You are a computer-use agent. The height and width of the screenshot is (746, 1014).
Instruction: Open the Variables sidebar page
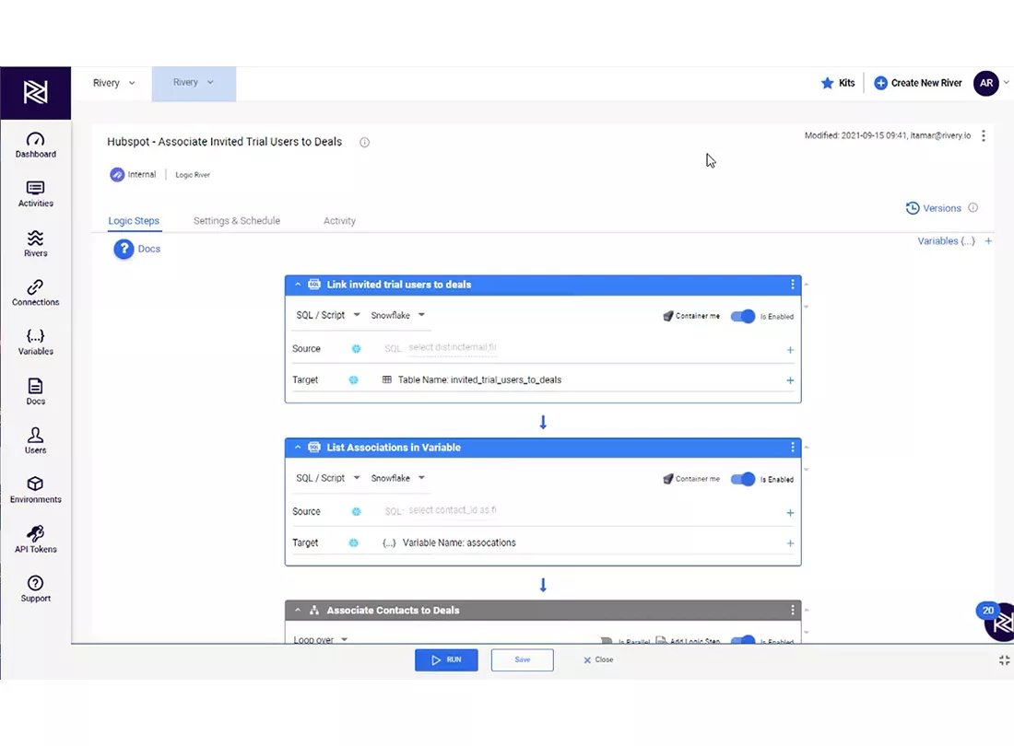[36, 342]
